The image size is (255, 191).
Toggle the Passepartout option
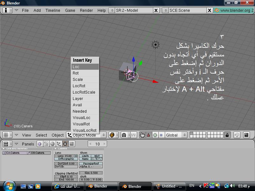tap(91, 164)
